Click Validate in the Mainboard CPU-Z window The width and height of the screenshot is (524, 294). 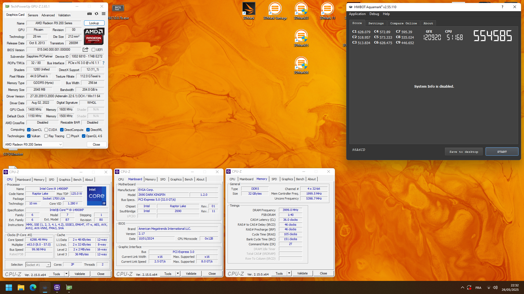coord(191,274)
